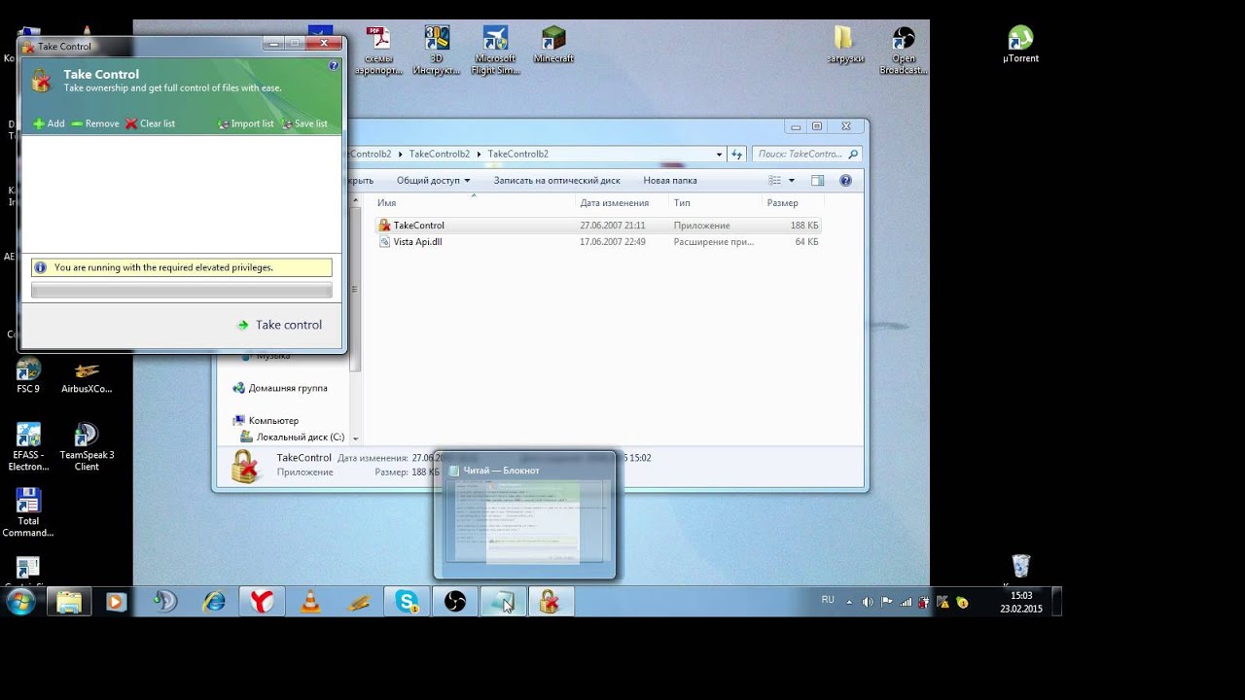Click Explorer help icon

point(845,181)
